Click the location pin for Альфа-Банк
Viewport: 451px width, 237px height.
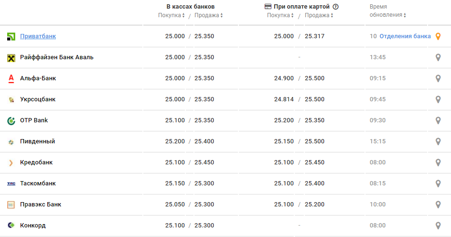point(438,78)
